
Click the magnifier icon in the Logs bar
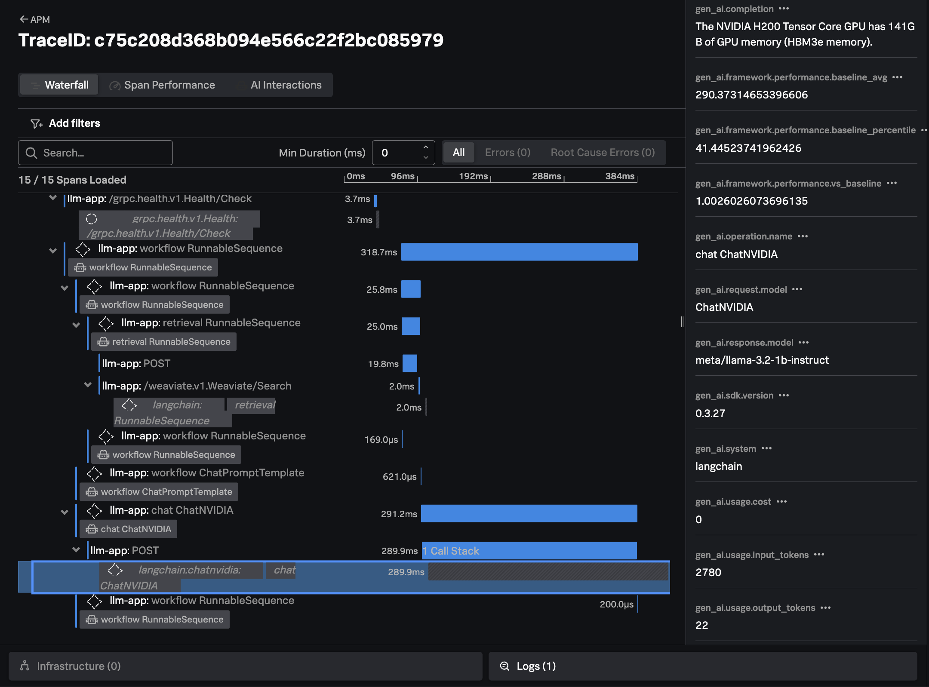(504, 666)
